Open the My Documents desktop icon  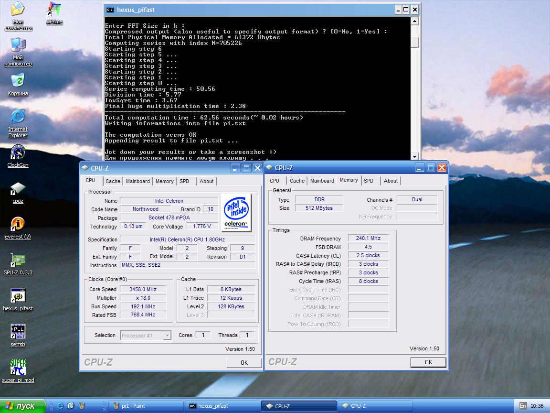(18, 16)
